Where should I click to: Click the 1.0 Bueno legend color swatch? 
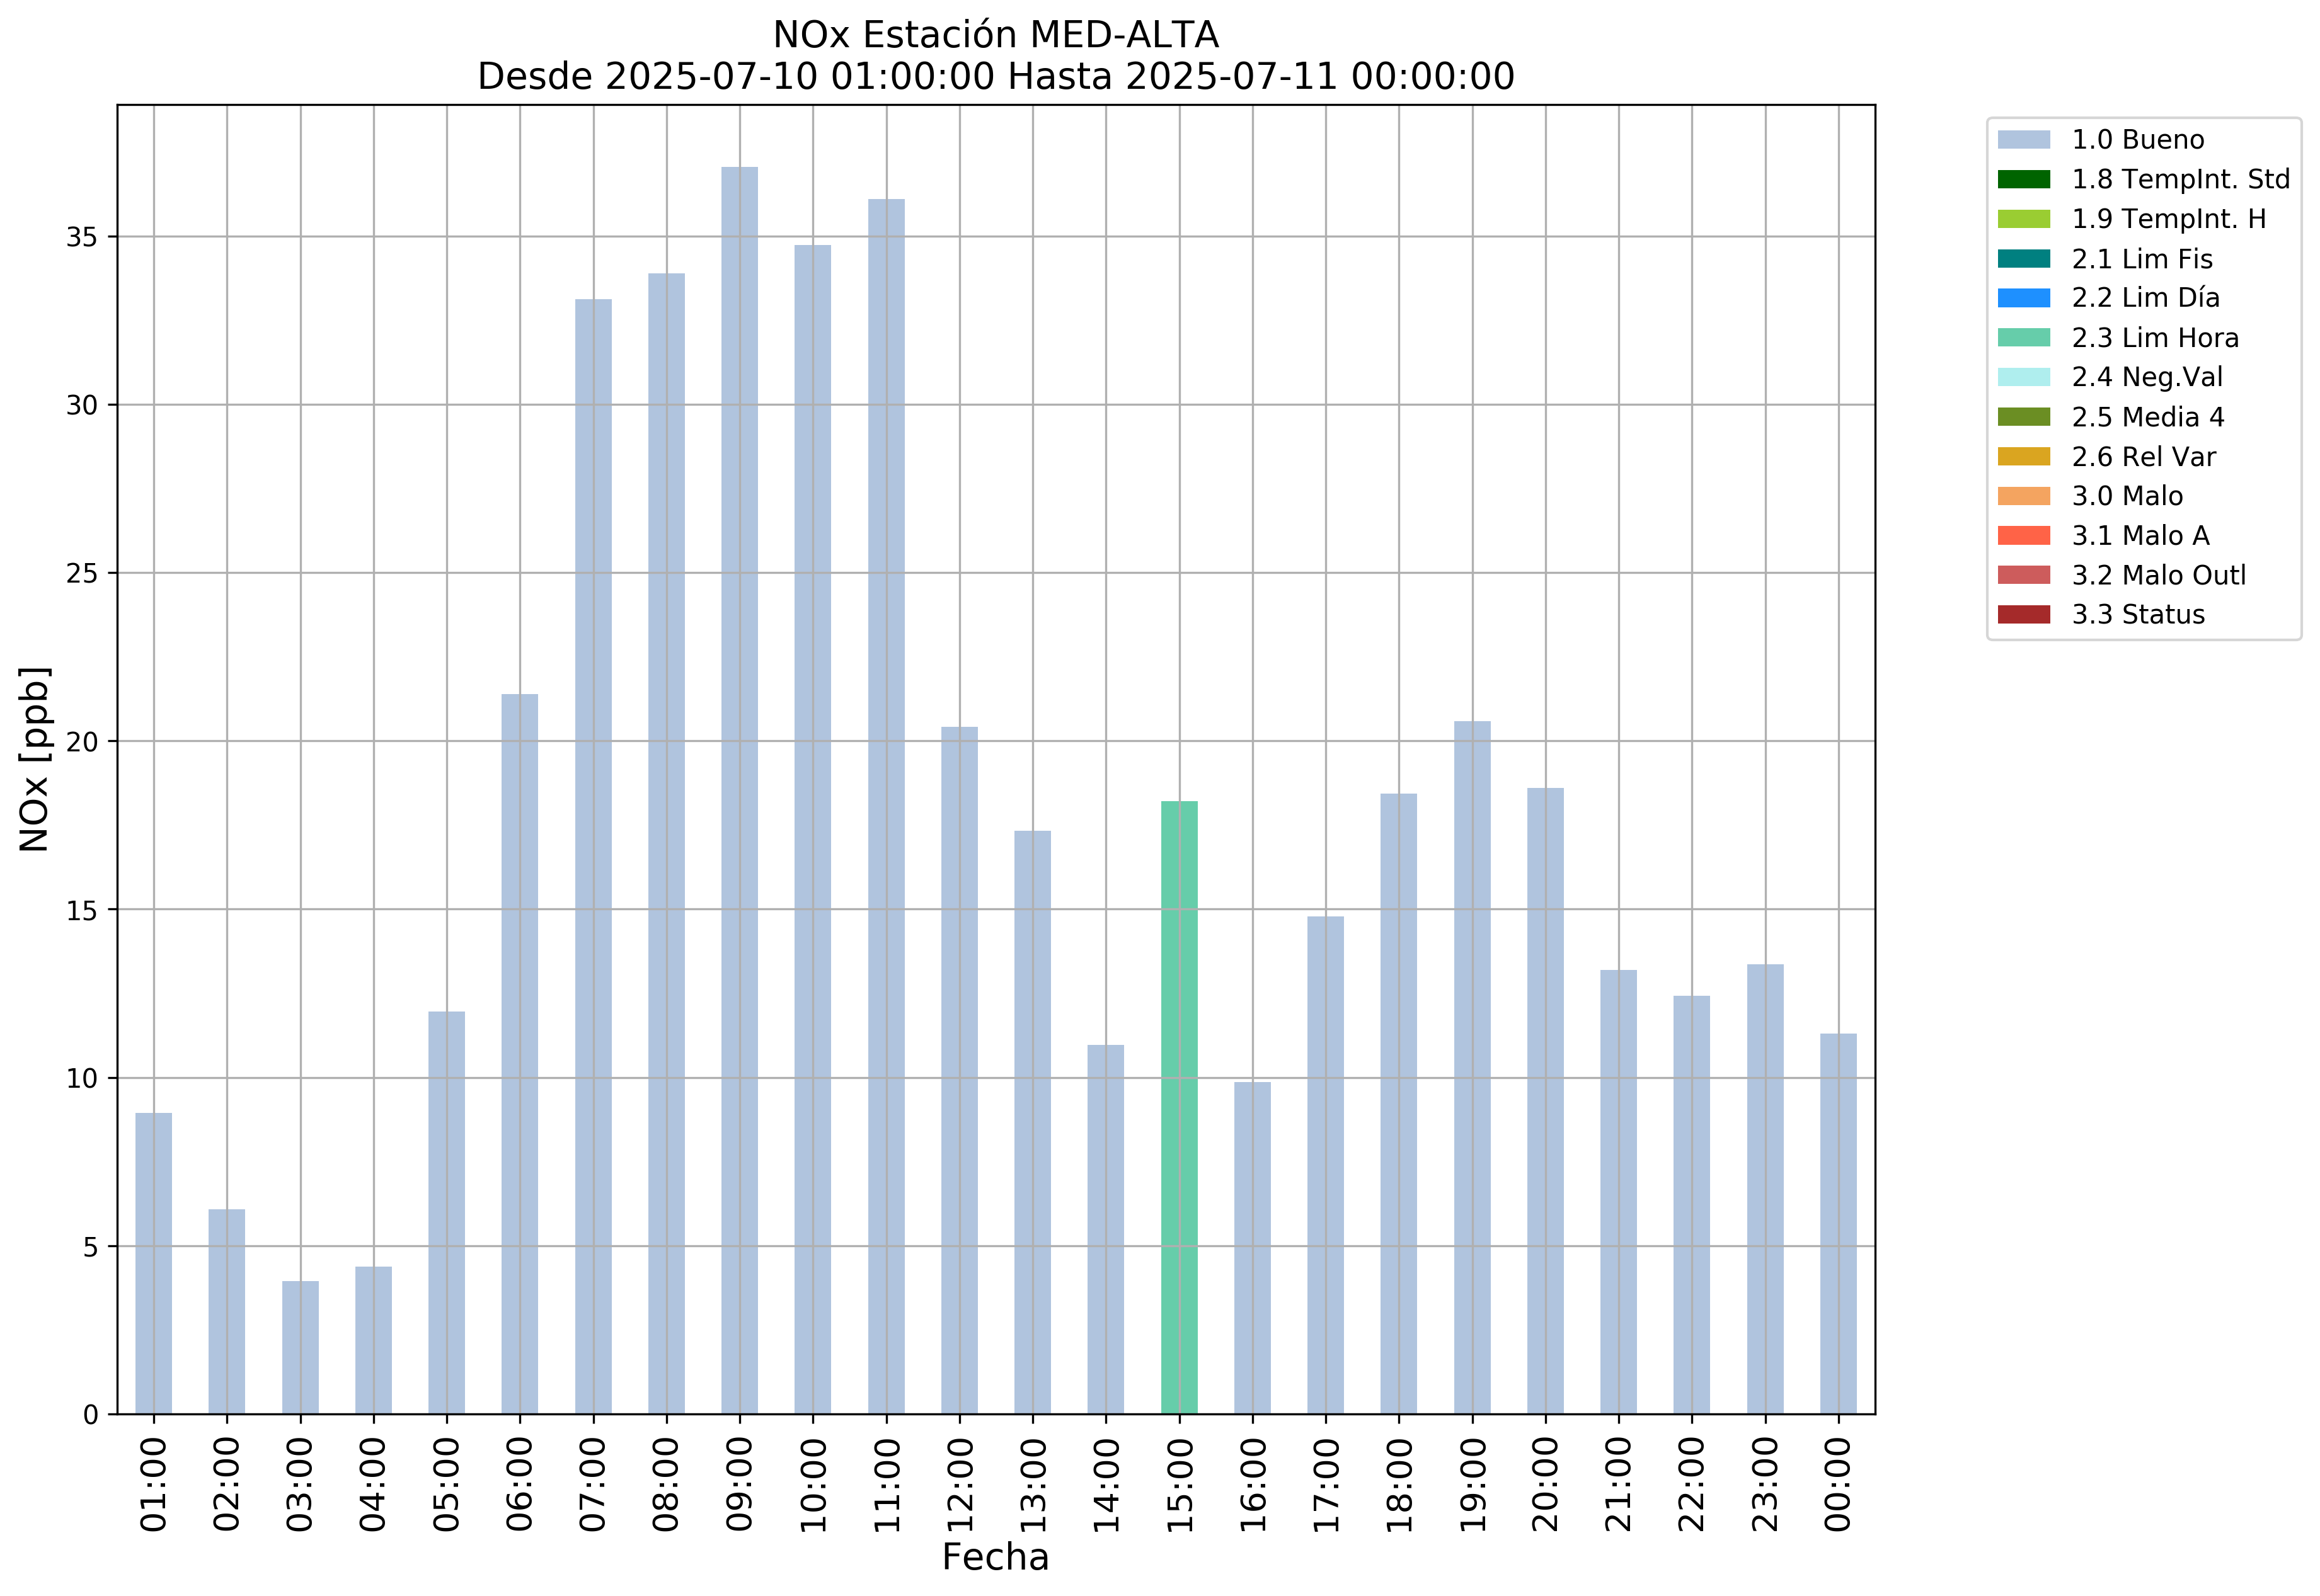pos(2023,140)
